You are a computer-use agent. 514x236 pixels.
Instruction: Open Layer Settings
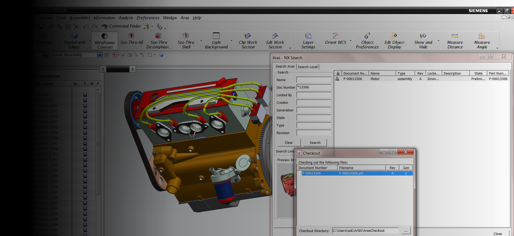(x=308, y=41)
